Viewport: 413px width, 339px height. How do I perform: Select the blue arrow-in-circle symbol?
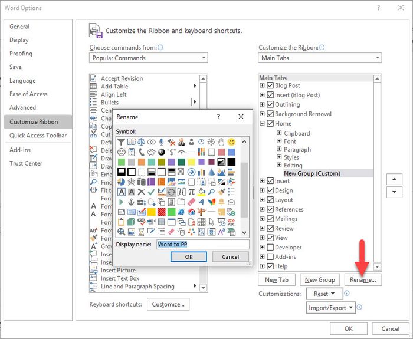tap(191, 172)
